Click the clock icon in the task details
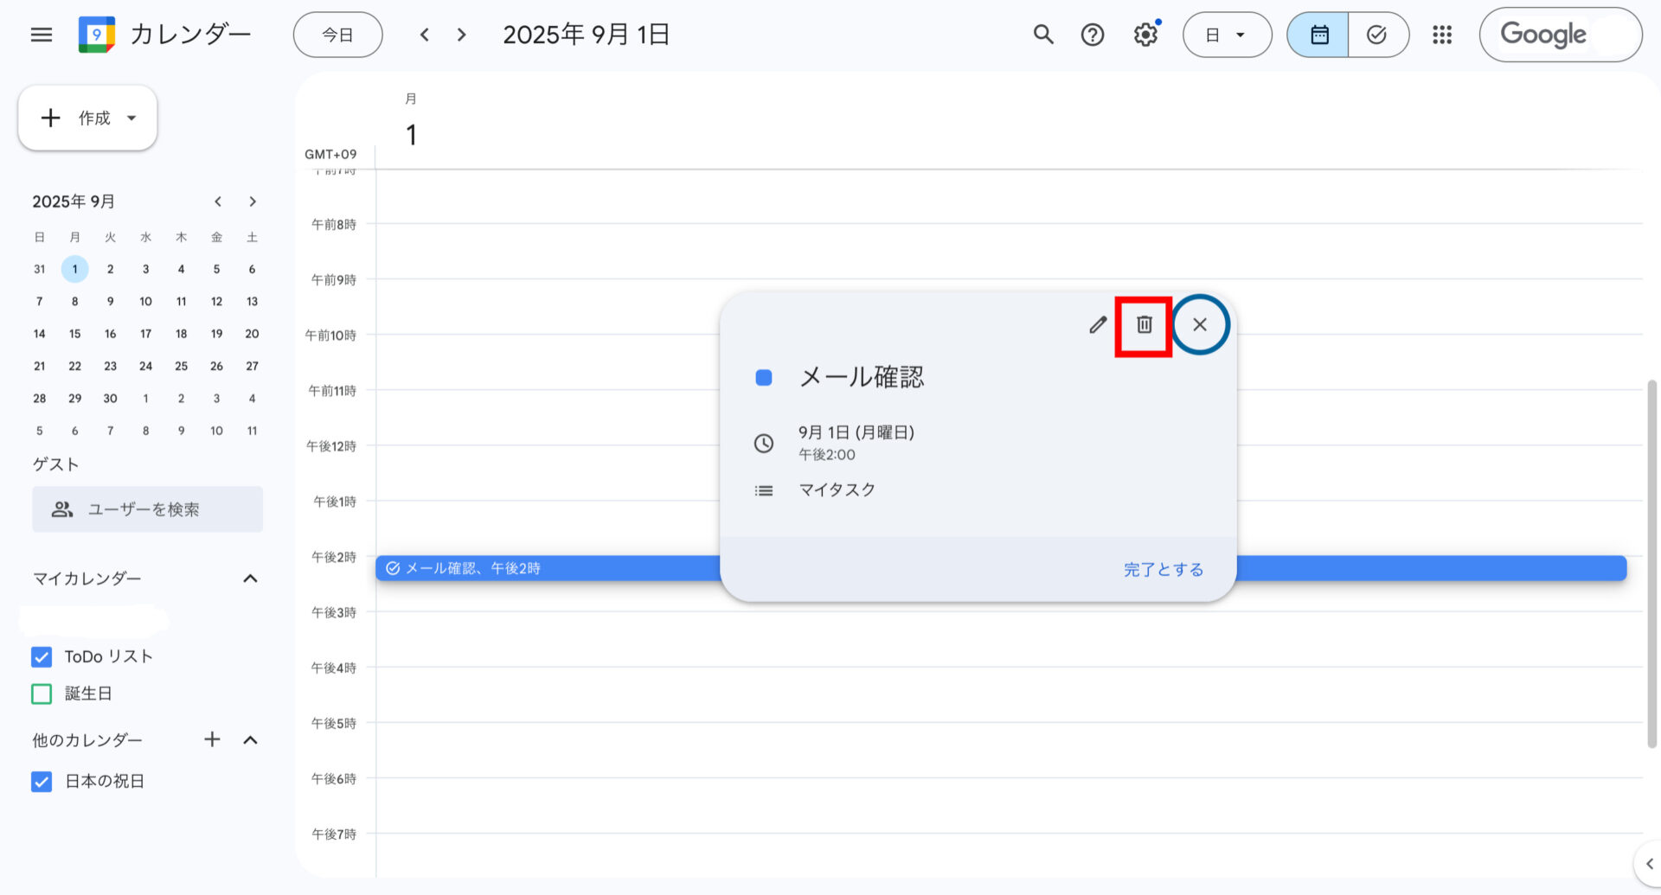Viewport: 1661px width, 895px height. (x=764, y=444)
